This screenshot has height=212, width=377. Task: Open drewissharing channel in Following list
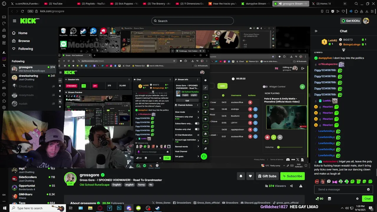coord(33,77)
